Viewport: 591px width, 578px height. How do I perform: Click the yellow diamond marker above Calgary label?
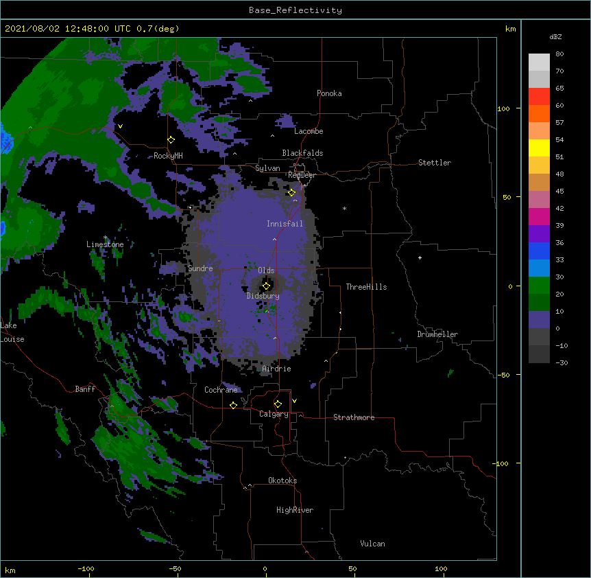coord(278,404)
